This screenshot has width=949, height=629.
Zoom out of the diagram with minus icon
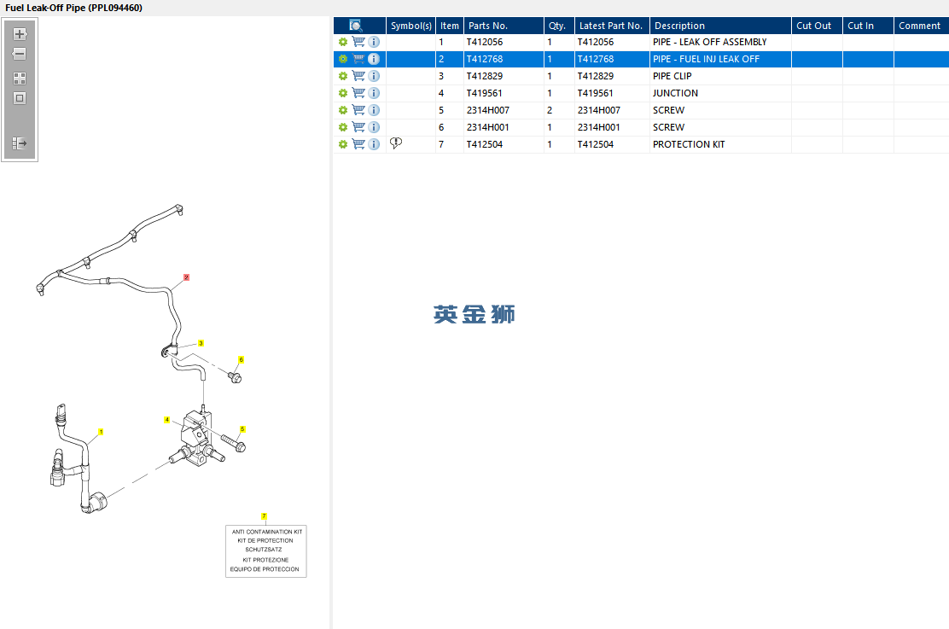[20, 54]
